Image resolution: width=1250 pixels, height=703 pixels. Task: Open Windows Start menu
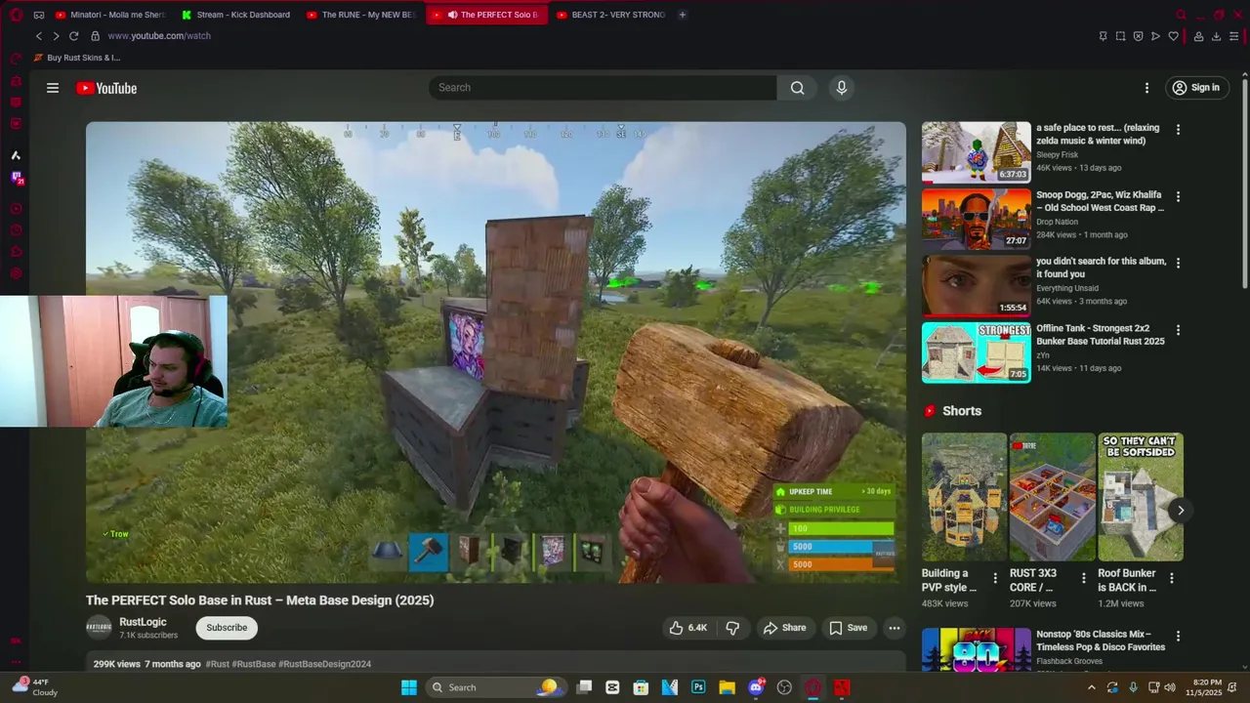409,687
